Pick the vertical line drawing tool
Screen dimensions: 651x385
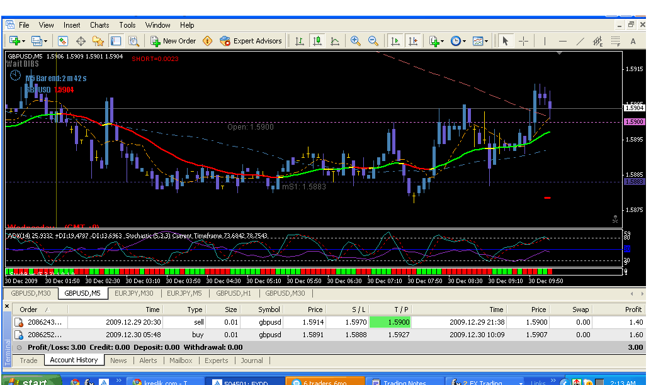[544, 41]
